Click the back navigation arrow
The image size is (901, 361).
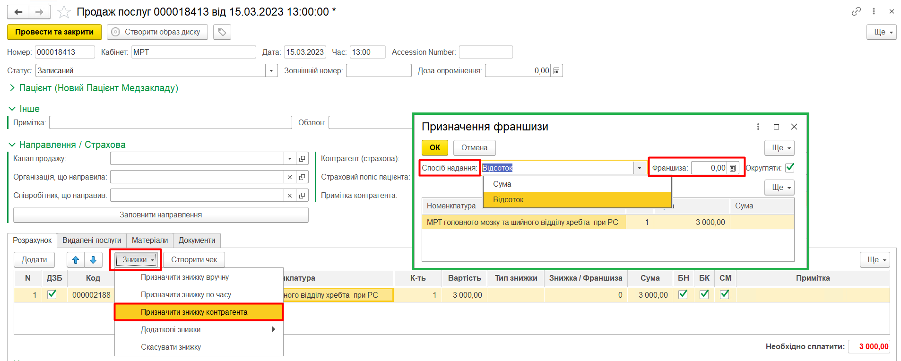coord(18,12)
